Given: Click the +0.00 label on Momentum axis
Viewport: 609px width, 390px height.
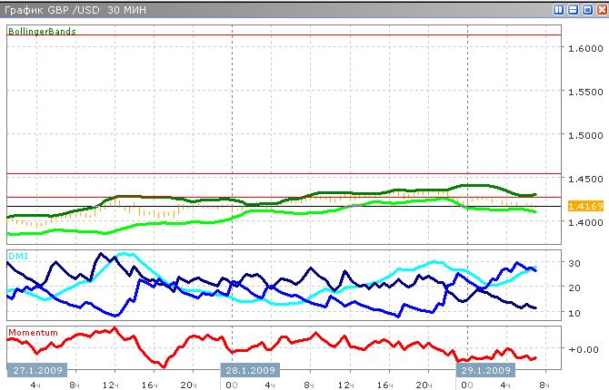Looking at the screenshot, I should pyautogui.click(x=580, y=349).
